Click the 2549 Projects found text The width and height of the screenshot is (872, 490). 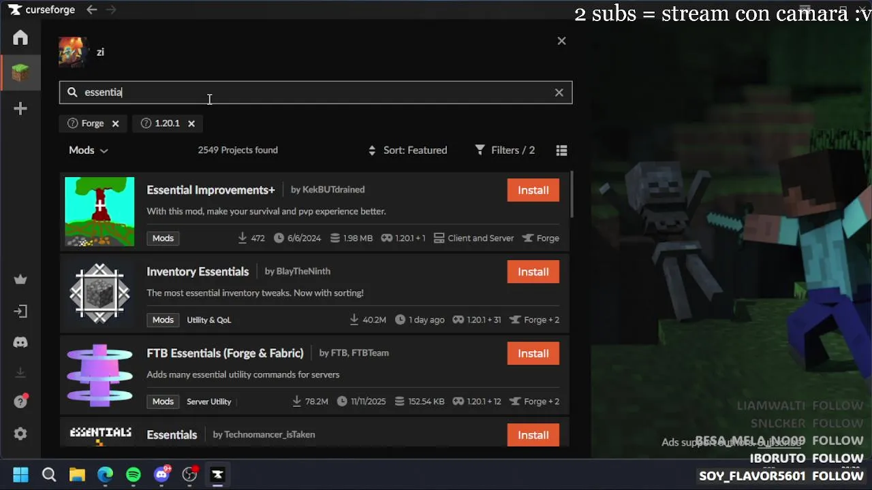click(x=238, y=150)
